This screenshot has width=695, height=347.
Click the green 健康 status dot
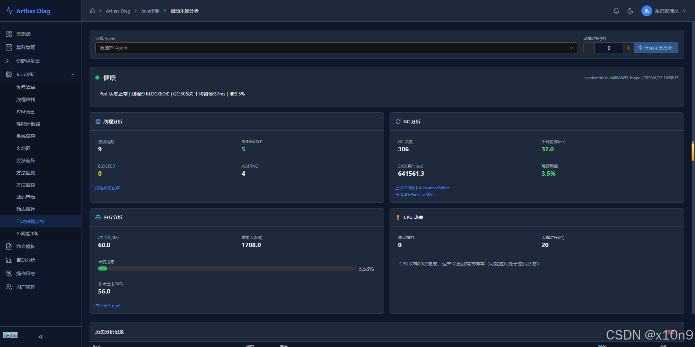pos(97,78)
